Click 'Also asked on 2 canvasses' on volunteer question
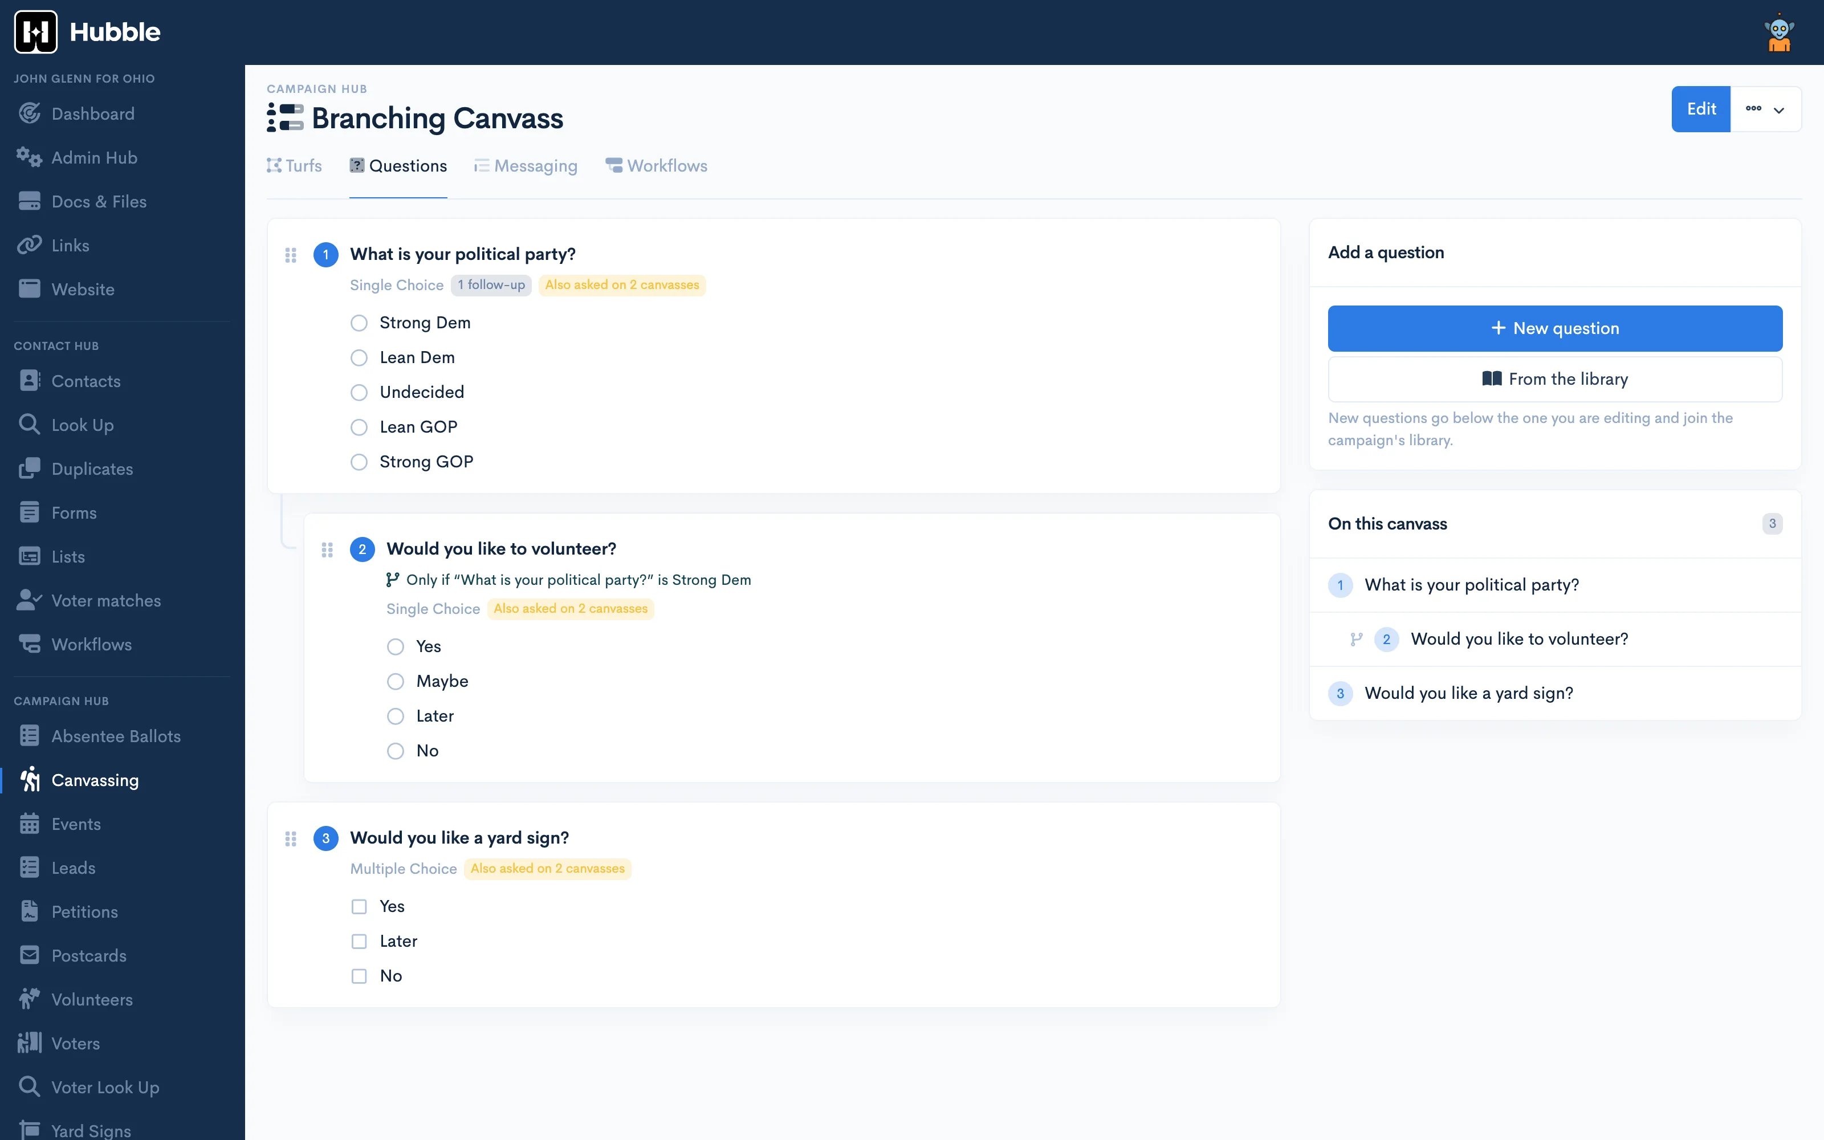 (x=571, y=608)
